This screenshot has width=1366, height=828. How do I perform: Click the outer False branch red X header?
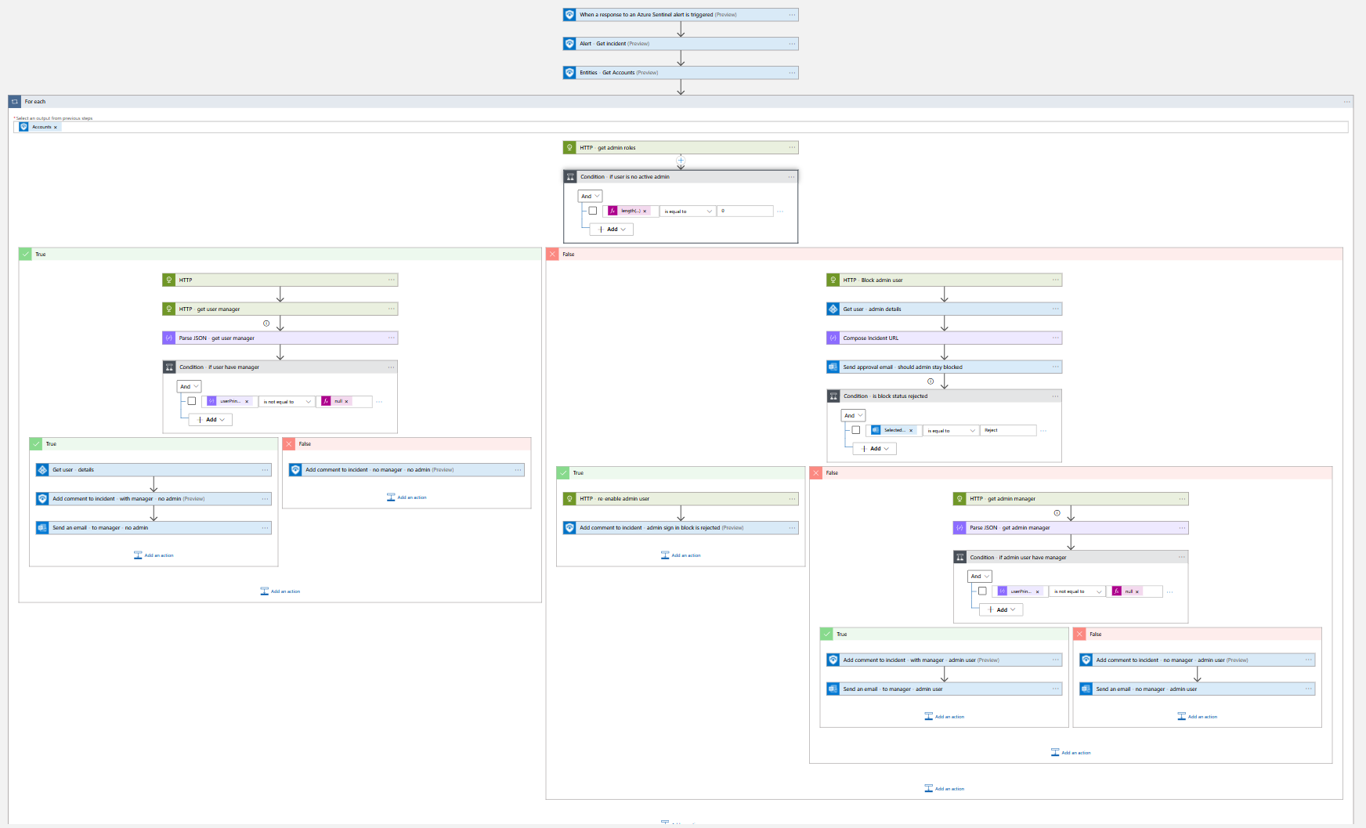point(944,254)
